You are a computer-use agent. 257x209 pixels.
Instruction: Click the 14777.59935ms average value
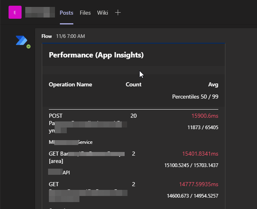[x=199, y=184]
